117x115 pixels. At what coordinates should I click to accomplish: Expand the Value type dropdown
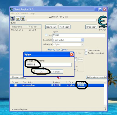pyautogui.click(x=82, y=44)
